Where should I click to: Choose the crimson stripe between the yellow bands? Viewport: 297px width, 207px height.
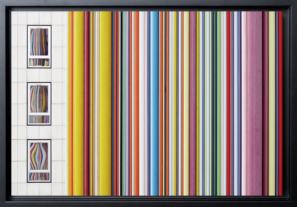(x=87, y=103)
